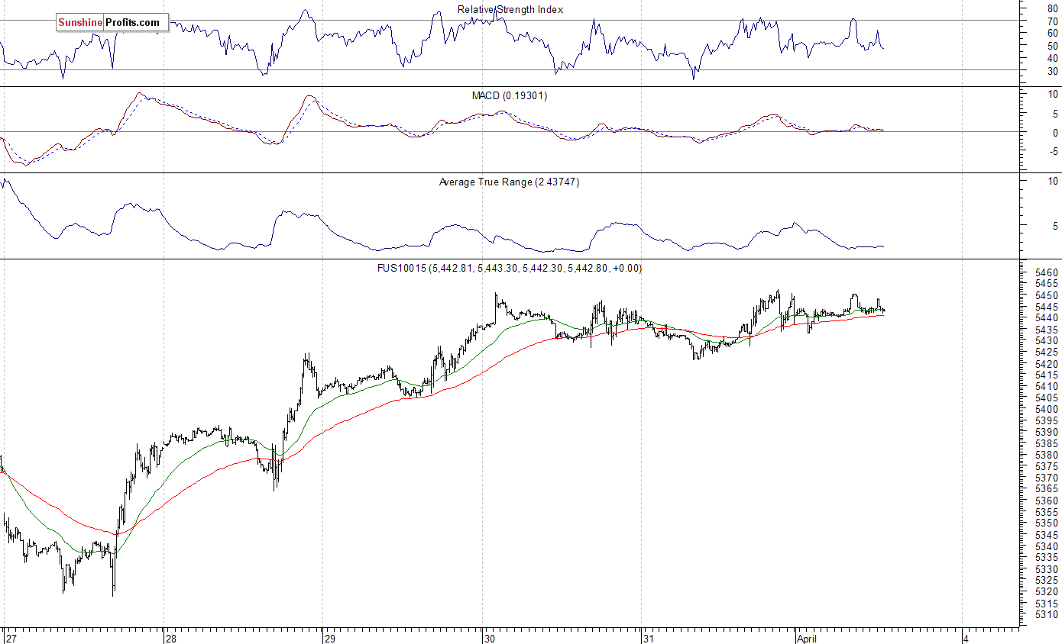Click the 5380 price axis value
The image size is (1062, 644).
point(1047,455)
